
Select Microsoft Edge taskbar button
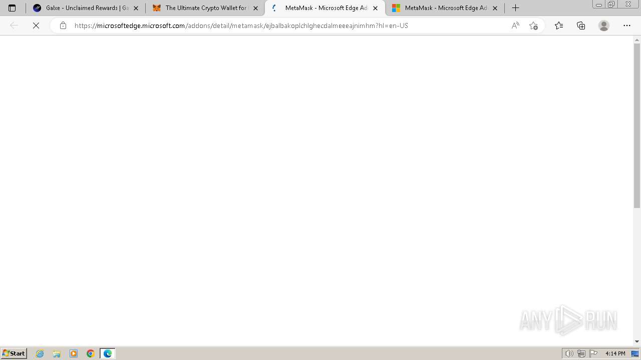108,353
